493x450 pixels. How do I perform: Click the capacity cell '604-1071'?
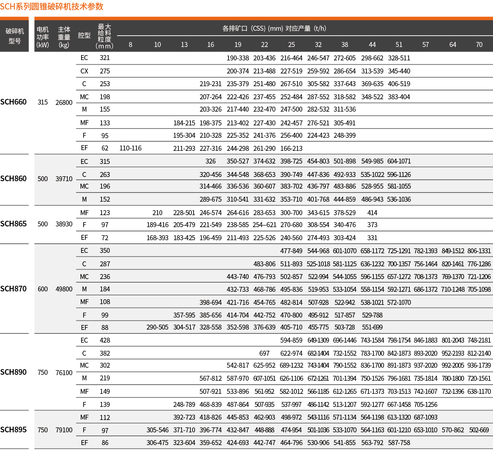[x=399, y=161]
